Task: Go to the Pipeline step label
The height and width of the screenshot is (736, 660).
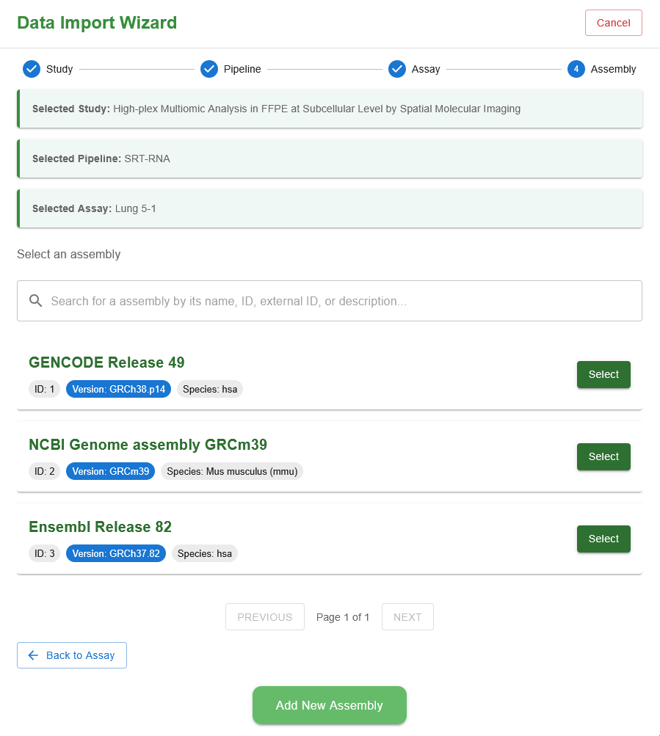Action: [x=242, y=69]
